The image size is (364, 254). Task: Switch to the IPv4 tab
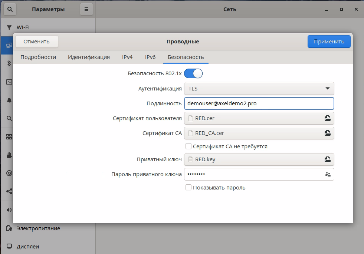coord(127,57)
